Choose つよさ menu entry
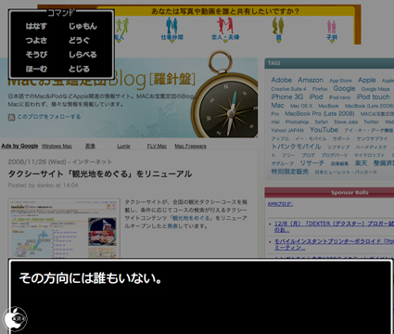 click(36, 41)
